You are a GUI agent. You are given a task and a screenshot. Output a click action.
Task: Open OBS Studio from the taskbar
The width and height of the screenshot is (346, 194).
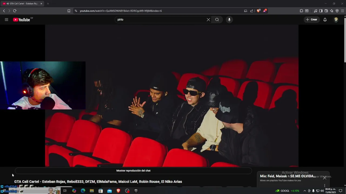(x=127, y=191)
